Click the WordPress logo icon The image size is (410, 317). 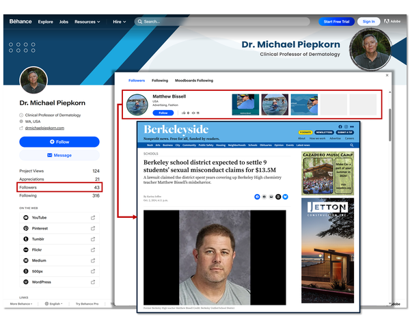coord(26,281)
